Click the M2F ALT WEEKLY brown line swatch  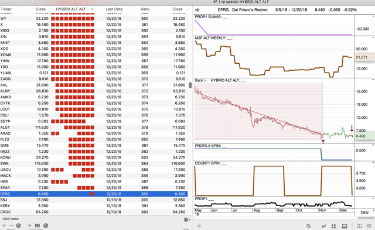229,39
